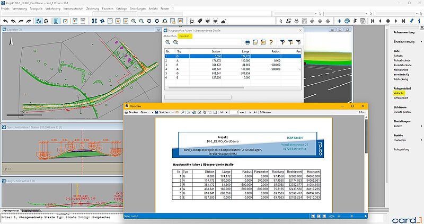Viewport: 424px width, 224px height.
Task: Click the price tag toolbar icon
Action: [200, 21]
